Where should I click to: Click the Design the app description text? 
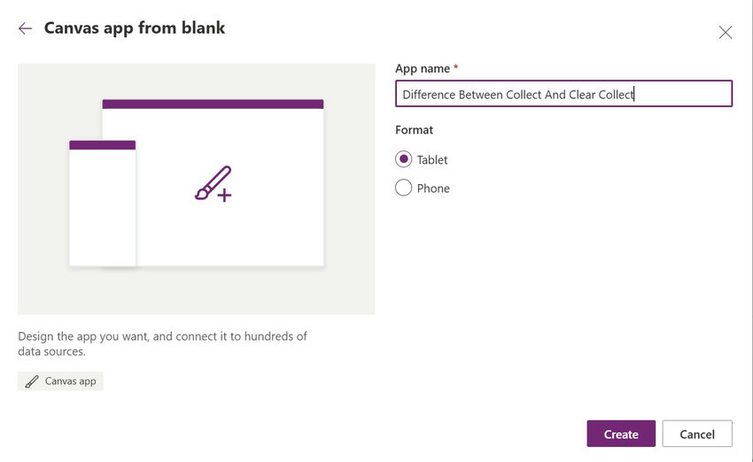pyautogui.click(x=162, y=343)
